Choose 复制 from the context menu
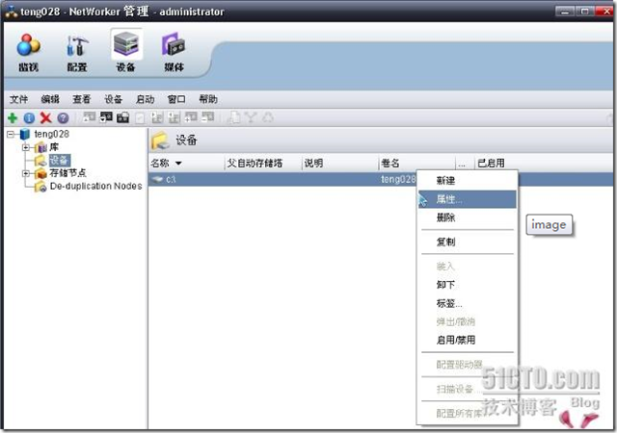 (467, 242)
